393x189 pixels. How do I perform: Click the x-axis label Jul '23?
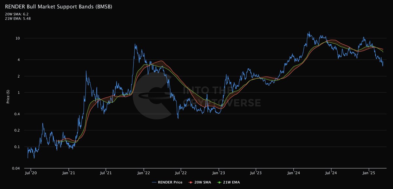[256, 173]
